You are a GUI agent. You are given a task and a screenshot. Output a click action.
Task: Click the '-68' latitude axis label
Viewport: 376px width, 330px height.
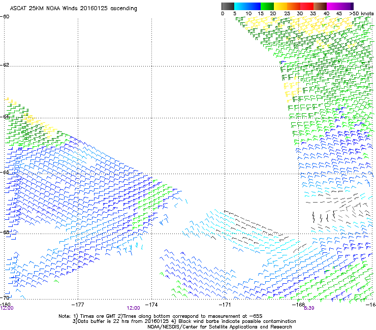(5, 232)
